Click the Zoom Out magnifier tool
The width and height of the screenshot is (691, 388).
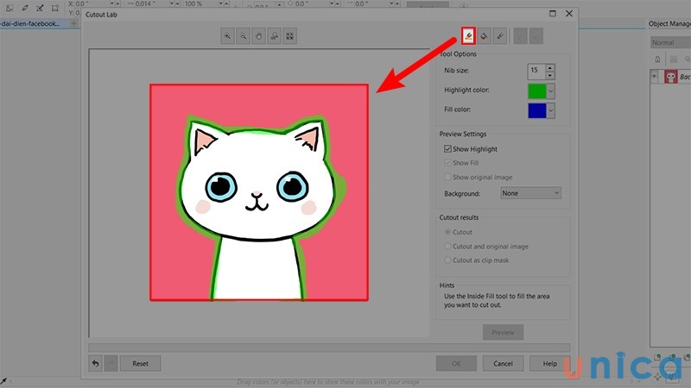coord(244,35)
